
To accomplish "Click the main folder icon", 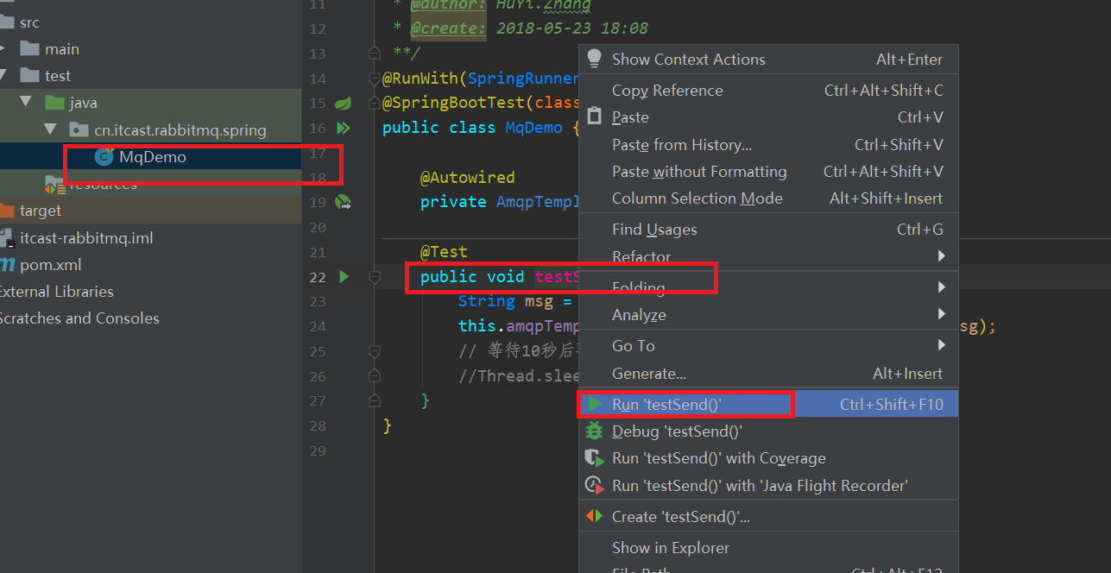I will point(29,49).
